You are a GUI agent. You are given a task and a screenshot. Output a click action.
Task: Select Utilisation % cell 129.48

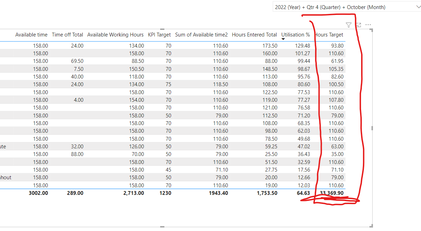pyautogui.click(x=302, y=46)
